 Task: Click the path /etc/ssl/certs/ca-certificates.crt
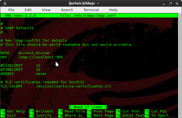[74, 86]
